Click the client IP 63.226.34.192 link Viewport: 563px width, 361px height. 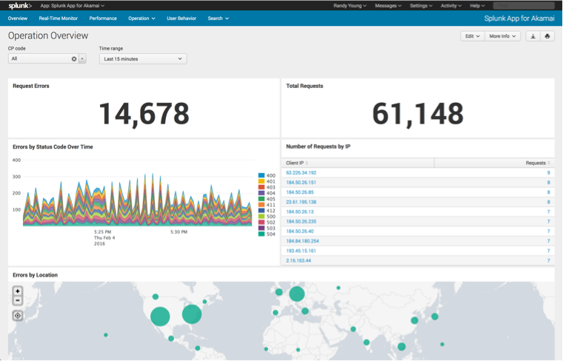pyautogui.click(x=302, y=173)
